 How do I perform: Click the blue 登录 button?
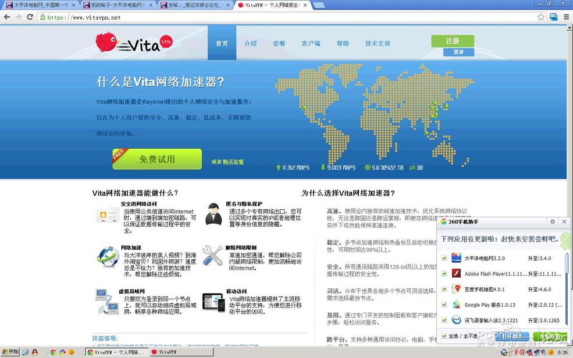point(458,52)
